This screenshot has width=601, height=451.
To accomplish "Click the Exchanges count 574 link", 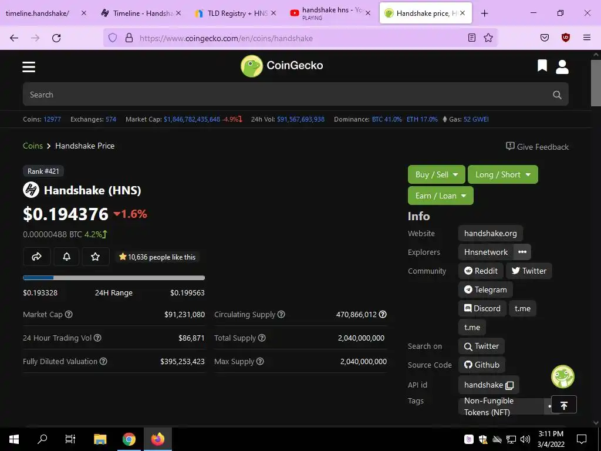I will click(111, 119).
